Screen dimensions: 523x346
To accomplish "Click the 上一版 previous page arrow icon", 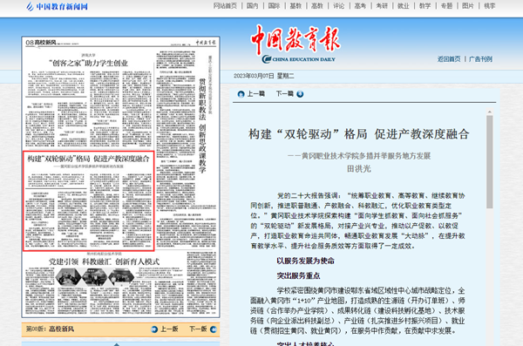I will [154, 329].
